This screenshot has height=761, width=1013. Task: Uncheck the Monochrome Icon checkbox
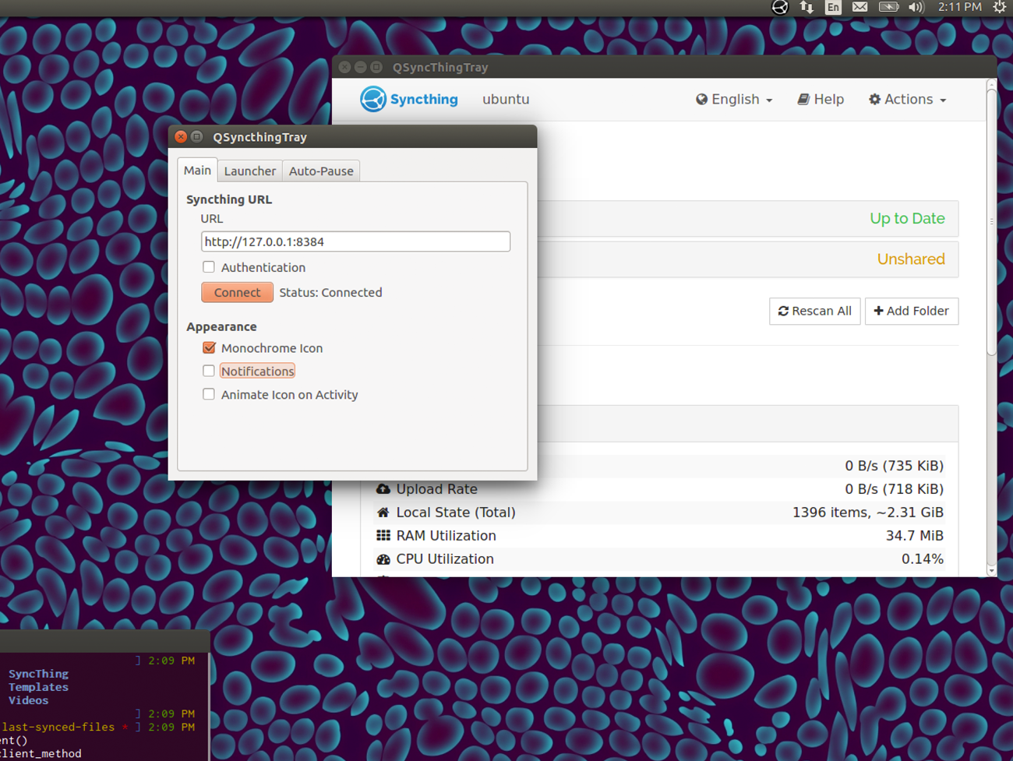(x=209, y=348)
